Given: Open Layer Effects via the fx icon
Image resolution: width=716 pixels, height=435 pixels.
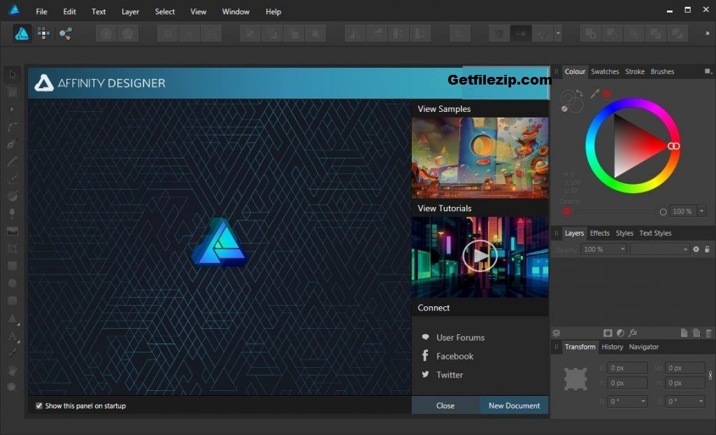Looking at the screenshot, I should 632,333.
